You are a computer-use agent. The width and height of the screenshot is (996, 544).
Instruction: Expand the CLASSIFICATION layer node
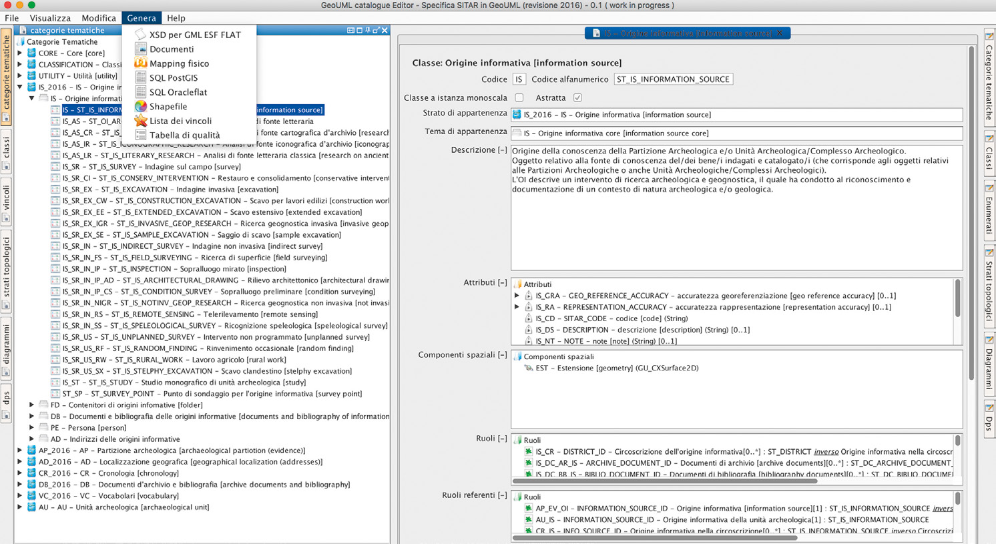coord(20,64)
